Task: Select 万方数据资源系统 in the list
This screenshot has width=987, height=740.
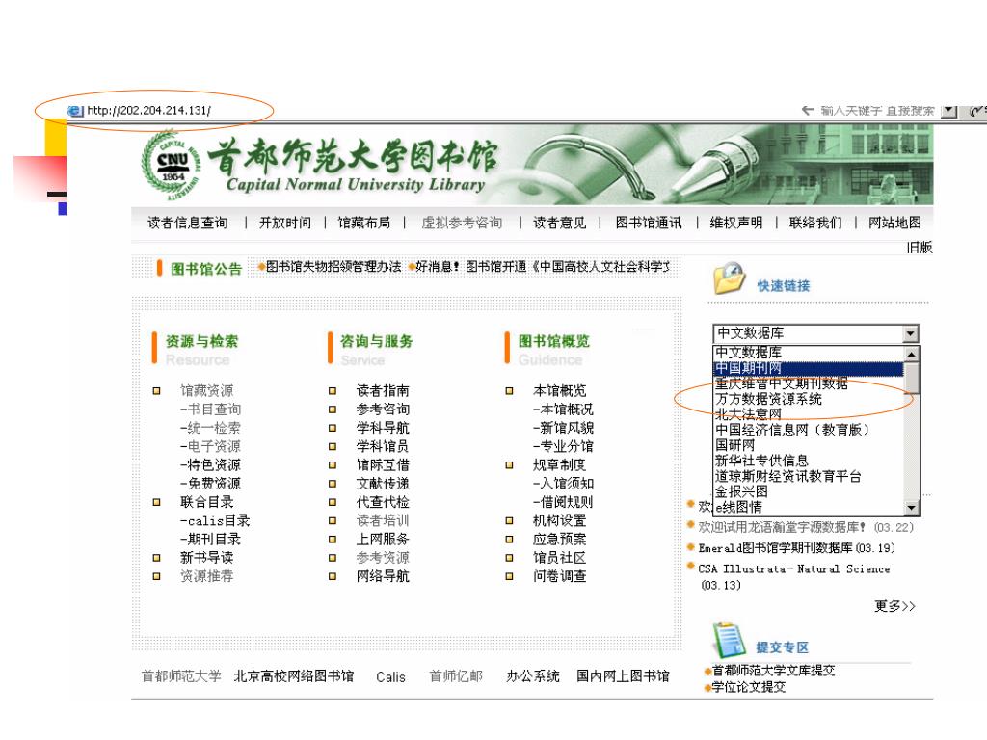Action: pyautogui.click(x=768, y=399)
